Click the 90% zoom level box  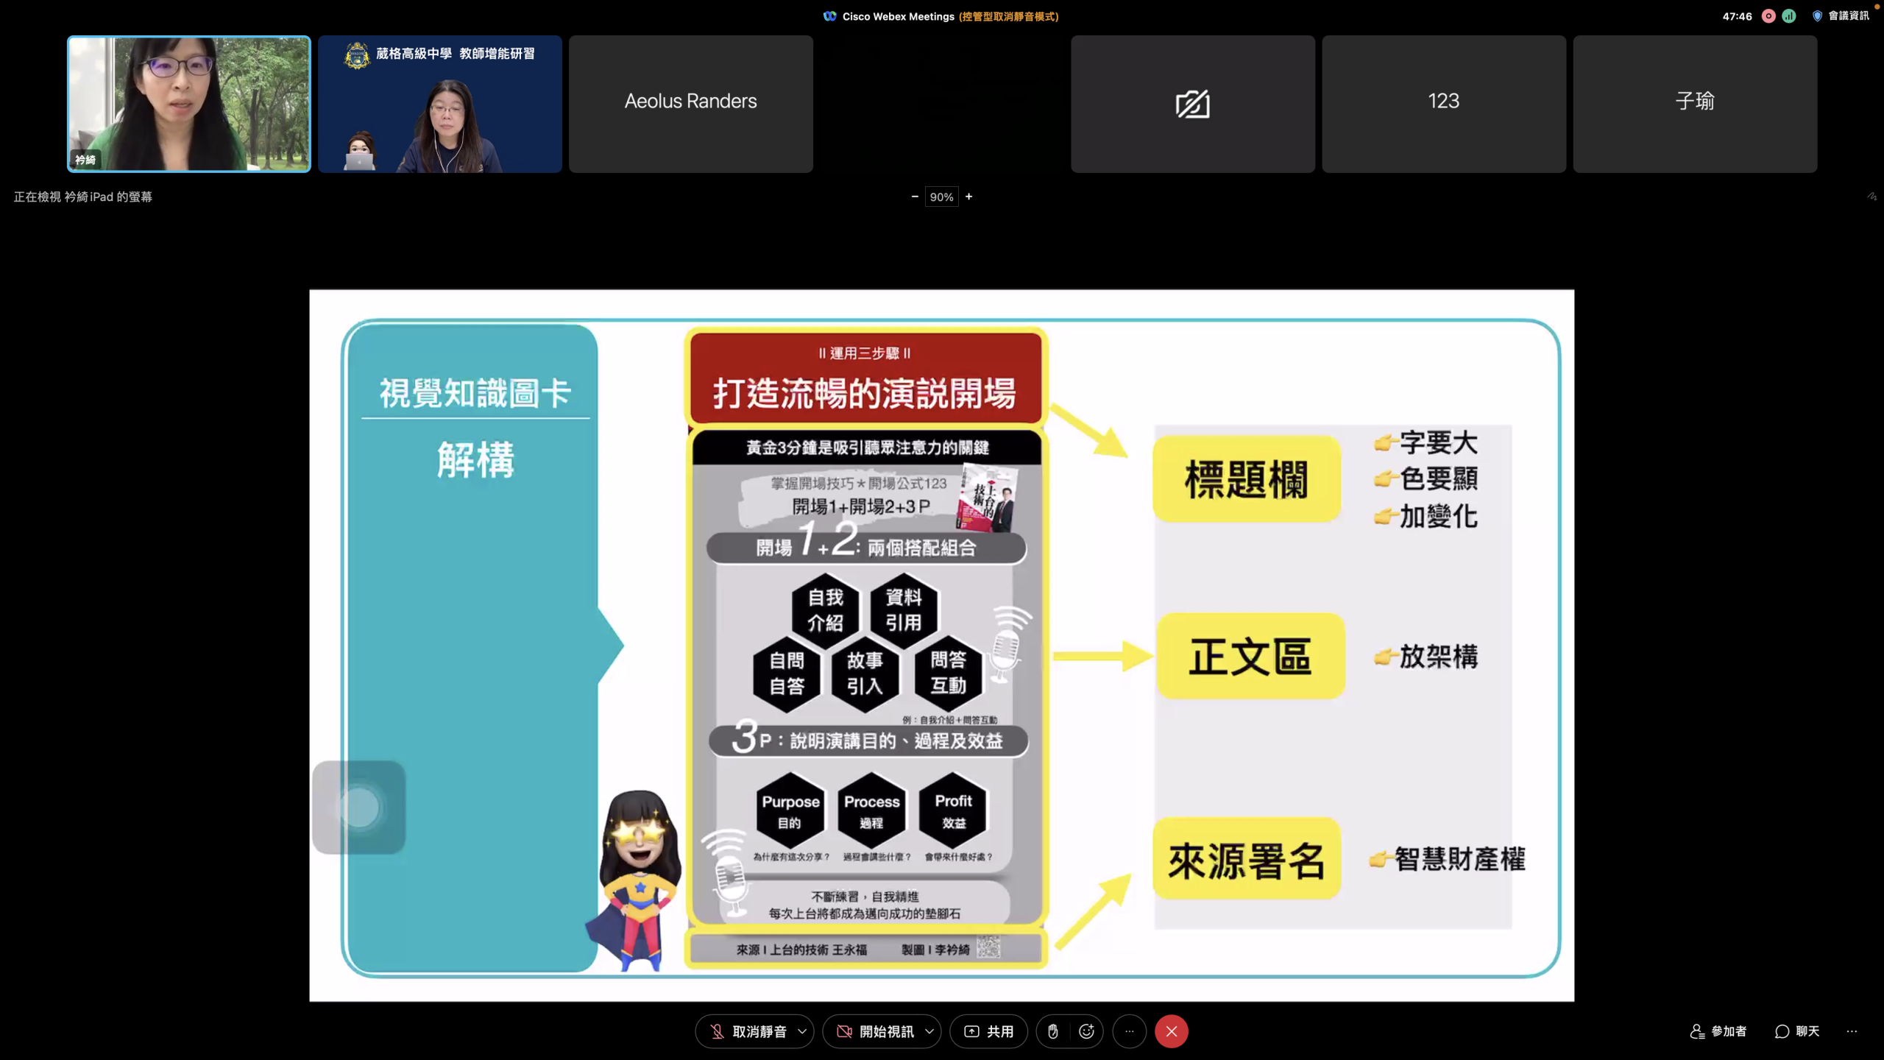941,197
